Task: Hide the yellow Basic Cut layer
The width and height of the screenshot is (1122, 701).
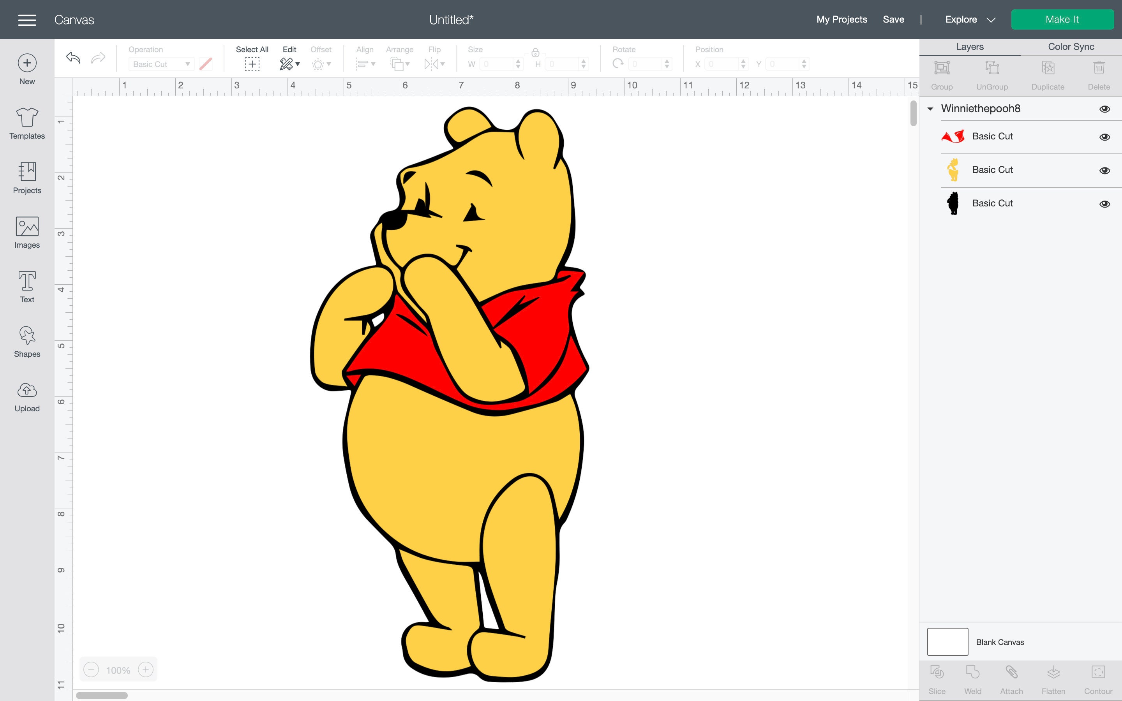Action: coord(1104,170)
